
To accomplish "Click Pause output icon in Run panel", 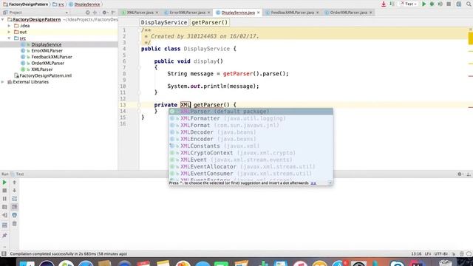I will pyautogui.click(x=4, y=199).
